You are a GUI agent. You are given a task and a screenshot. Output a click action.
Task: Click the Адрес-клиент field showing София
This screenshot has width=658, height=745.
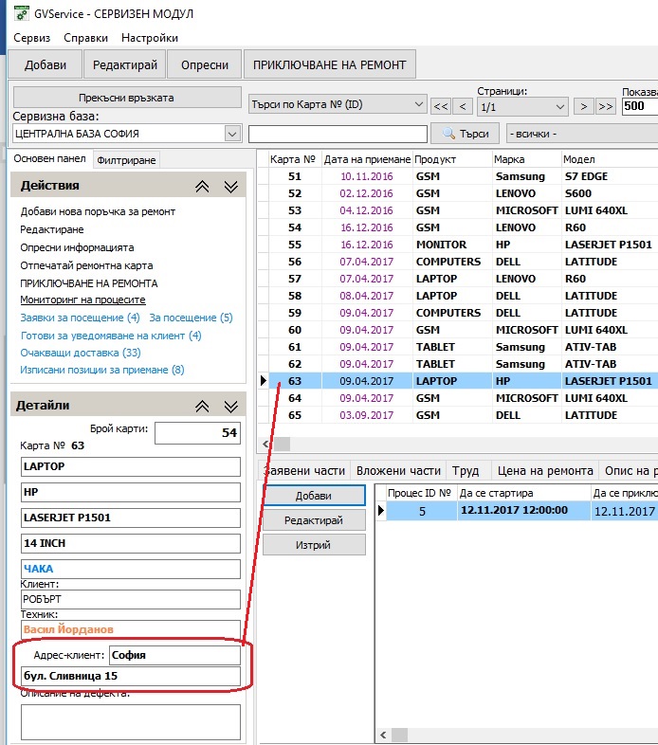click(x=174, y=655)
